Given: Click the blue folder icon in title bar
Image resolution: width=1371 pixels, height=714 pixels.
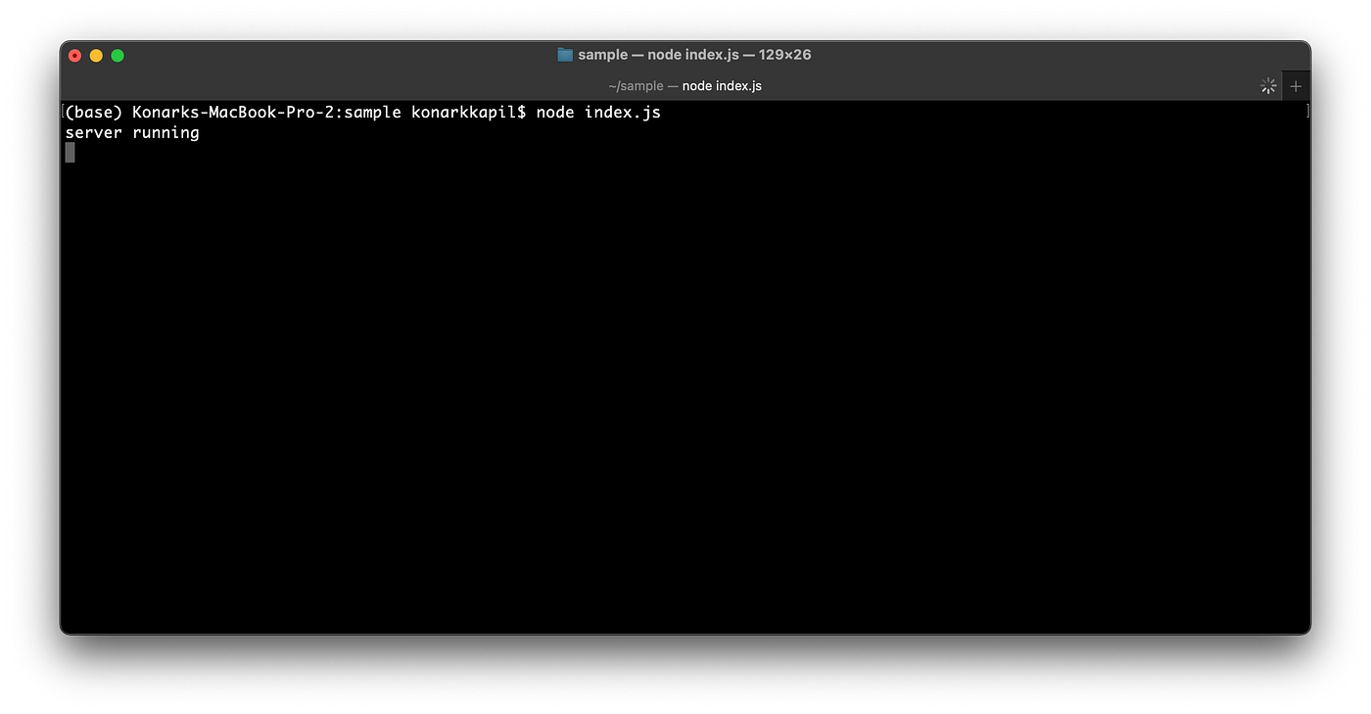Looking at the screenshot, I should (565, 55).
